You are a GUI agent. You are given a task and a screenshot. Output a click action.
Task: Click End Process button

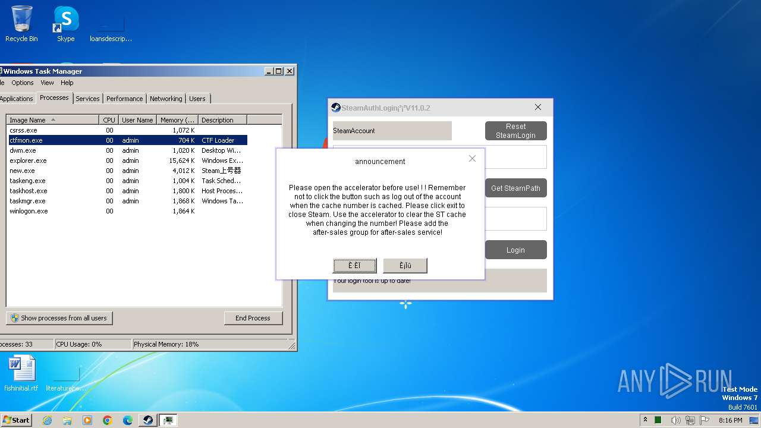[x=253, y=318]
